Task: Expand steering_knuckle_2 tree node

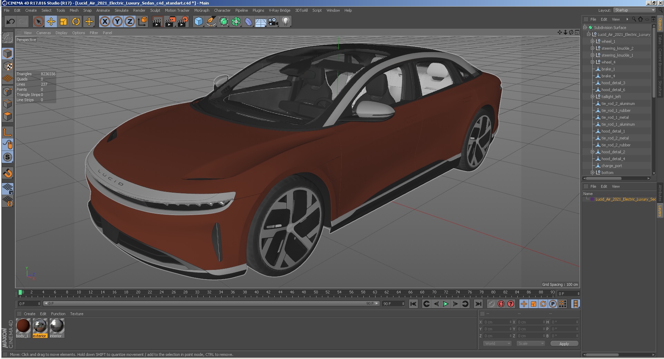Action: 592,48
